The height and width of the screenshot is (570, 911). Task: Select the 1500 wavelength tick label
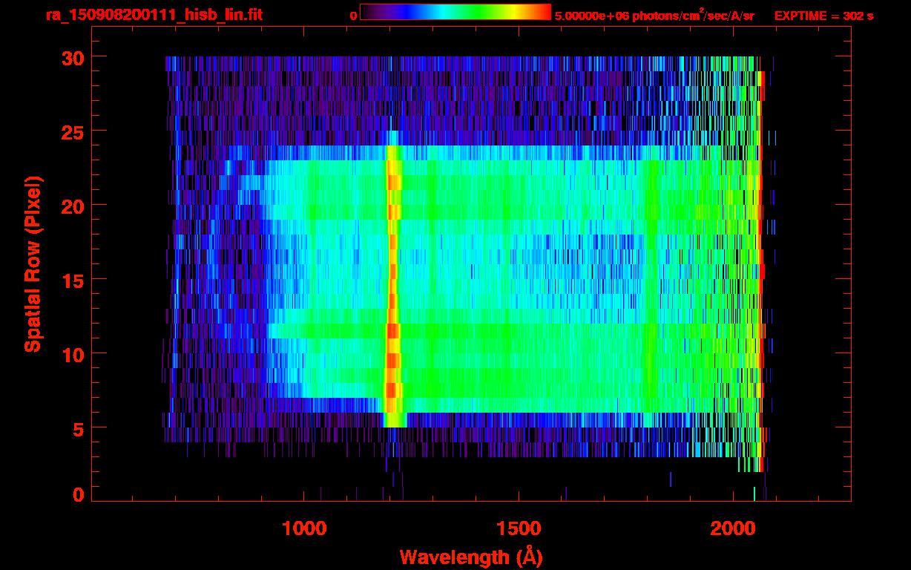point(518,528)
